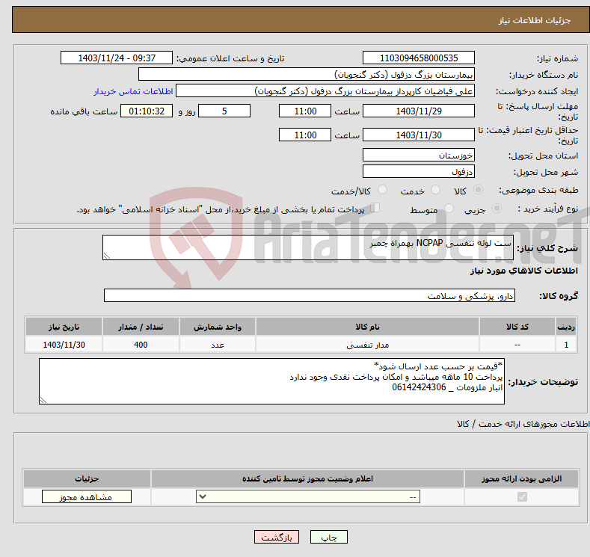This screenshot has height=557, width=590.
Task: Choose the کالا/خدمت radio option
Action: click(383, 191)
